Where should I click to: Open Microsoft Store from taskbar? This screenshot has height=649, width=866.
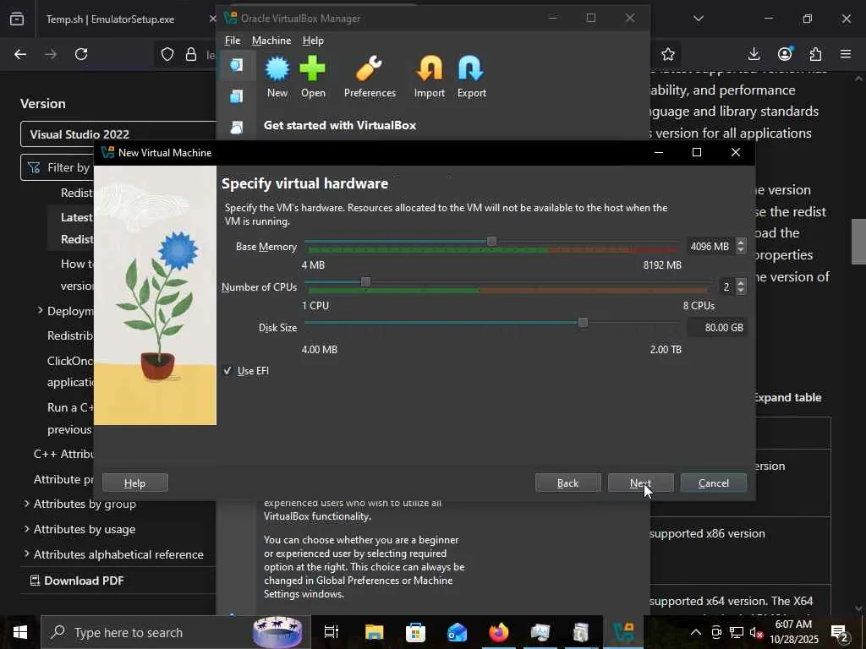(415, 632)
